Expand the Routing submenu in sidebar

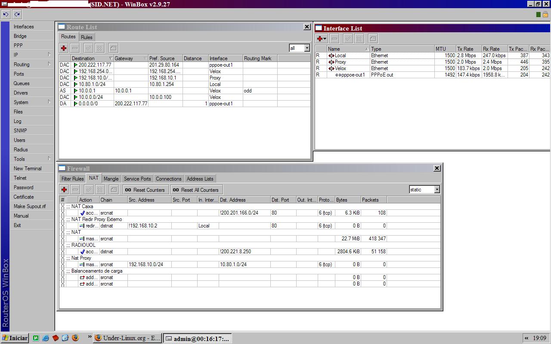point(49,64)
